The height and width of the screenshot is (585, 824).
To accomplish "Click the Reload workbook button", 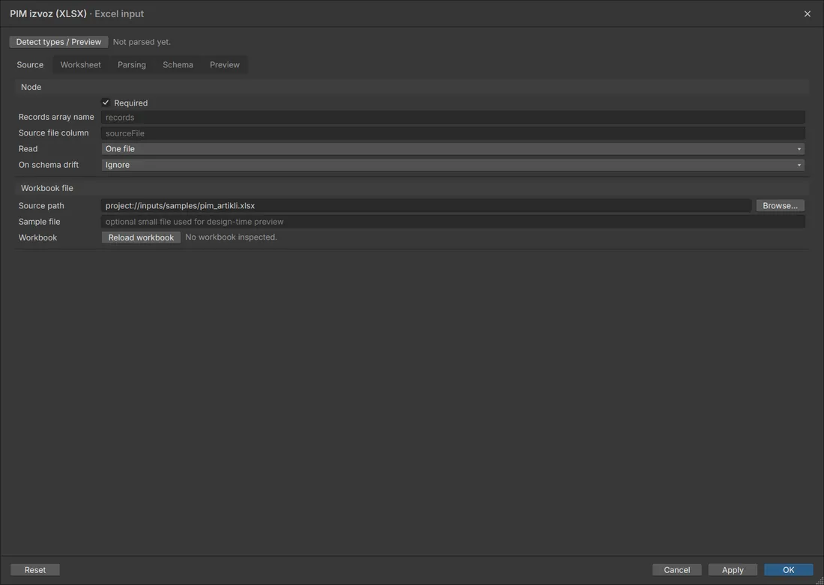I will click(141, 237).
